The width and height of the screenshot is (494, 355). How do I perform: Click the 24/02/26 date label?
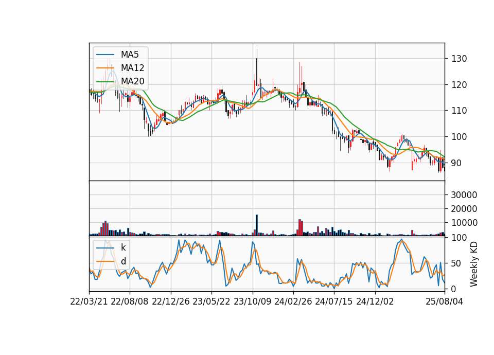293,301
